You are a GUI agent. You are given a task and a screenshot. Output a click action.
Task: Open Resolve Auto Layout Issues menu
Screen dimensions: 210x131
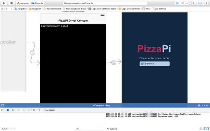208,105
